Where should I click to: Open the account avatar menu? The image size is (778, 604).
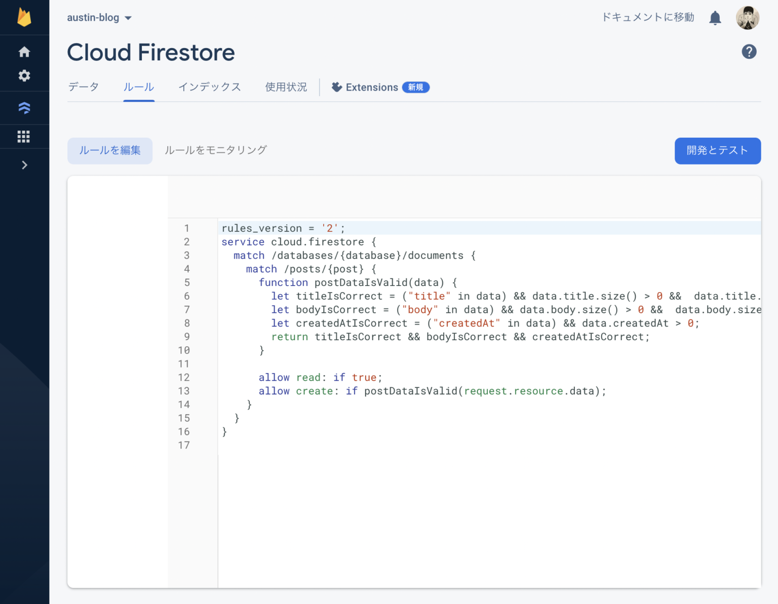click(x=748, y=17)
